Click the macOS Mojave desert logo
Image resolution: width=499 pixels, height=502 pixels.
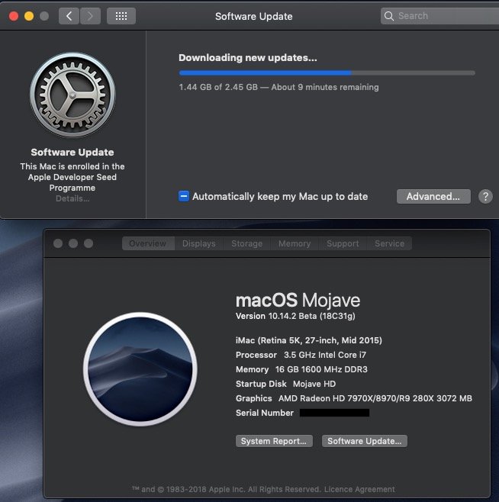tap(140, 369)
